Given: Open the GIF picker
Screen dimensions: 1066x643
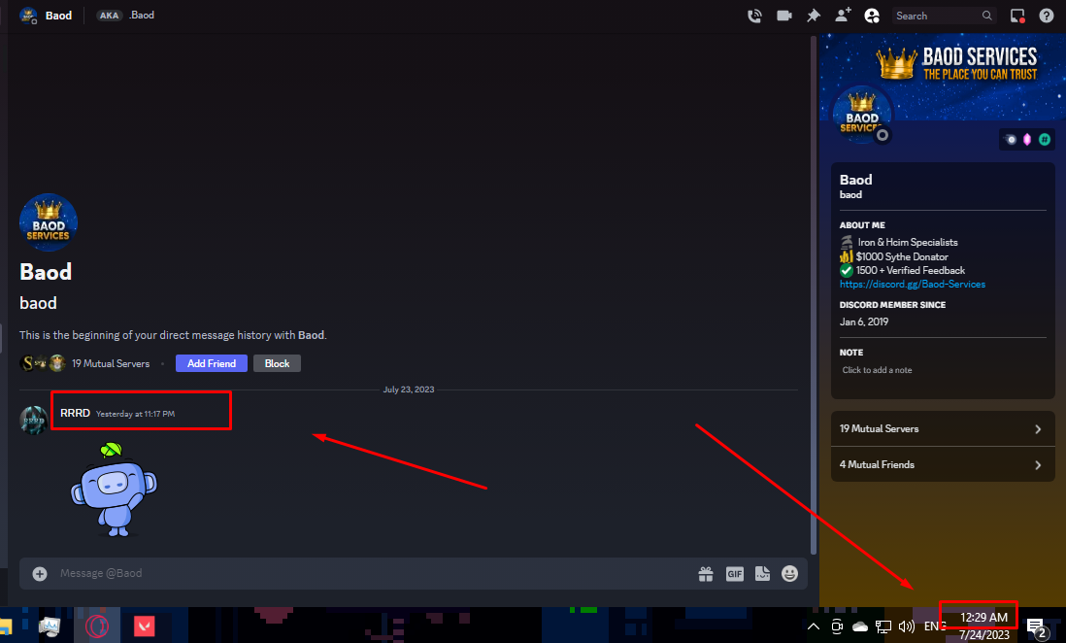Looking at the screenshot, I should (x=735, y=574).
